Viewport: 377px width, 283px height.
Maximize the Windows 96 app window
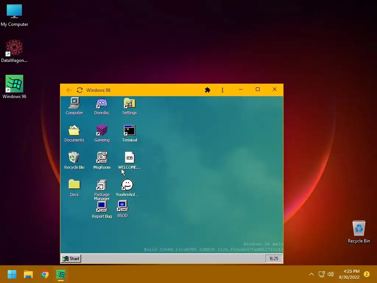pyautogui.click(x=257, y=89)
